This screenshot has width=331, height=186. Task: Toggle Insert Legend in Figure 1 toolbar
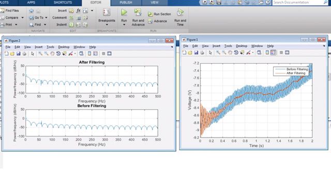pyautogui.click(x=273, y=53)
